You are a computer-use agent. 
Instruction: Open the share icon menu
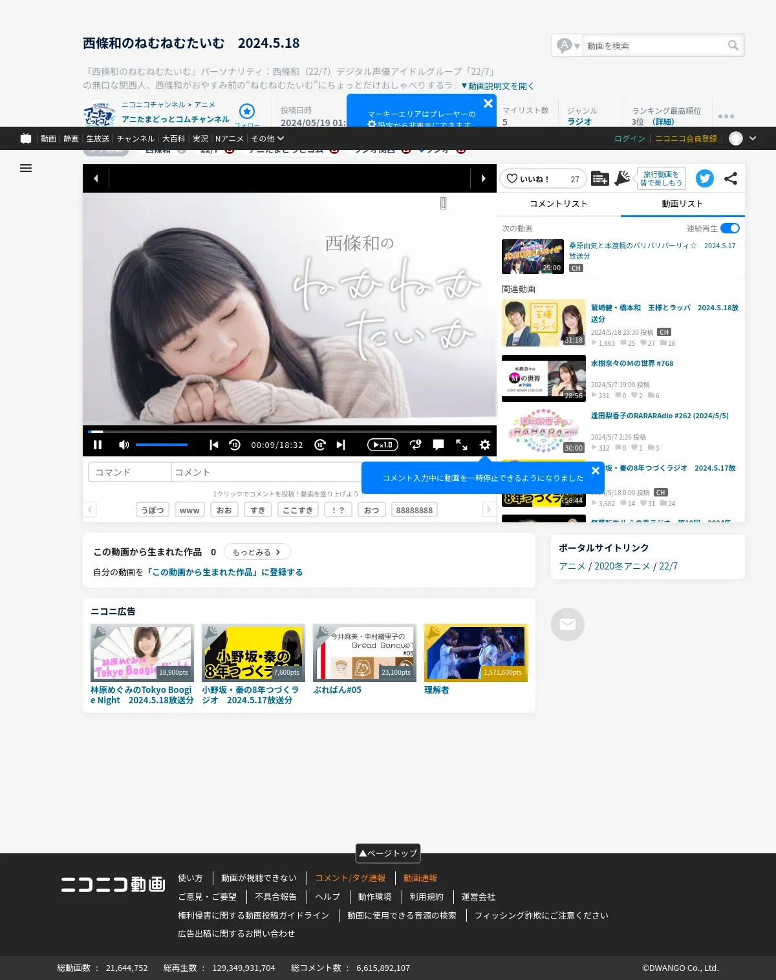pos(731,178)
